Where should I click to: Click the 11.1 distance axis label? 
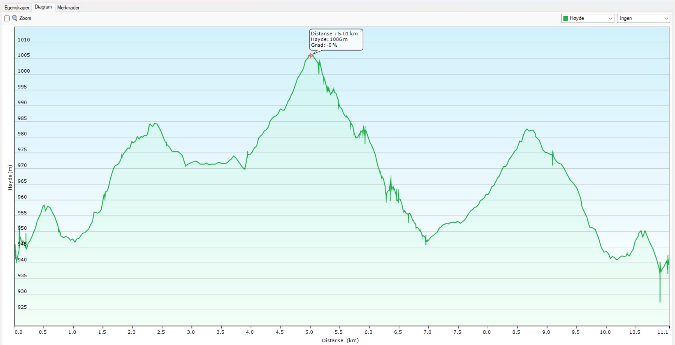663,332
